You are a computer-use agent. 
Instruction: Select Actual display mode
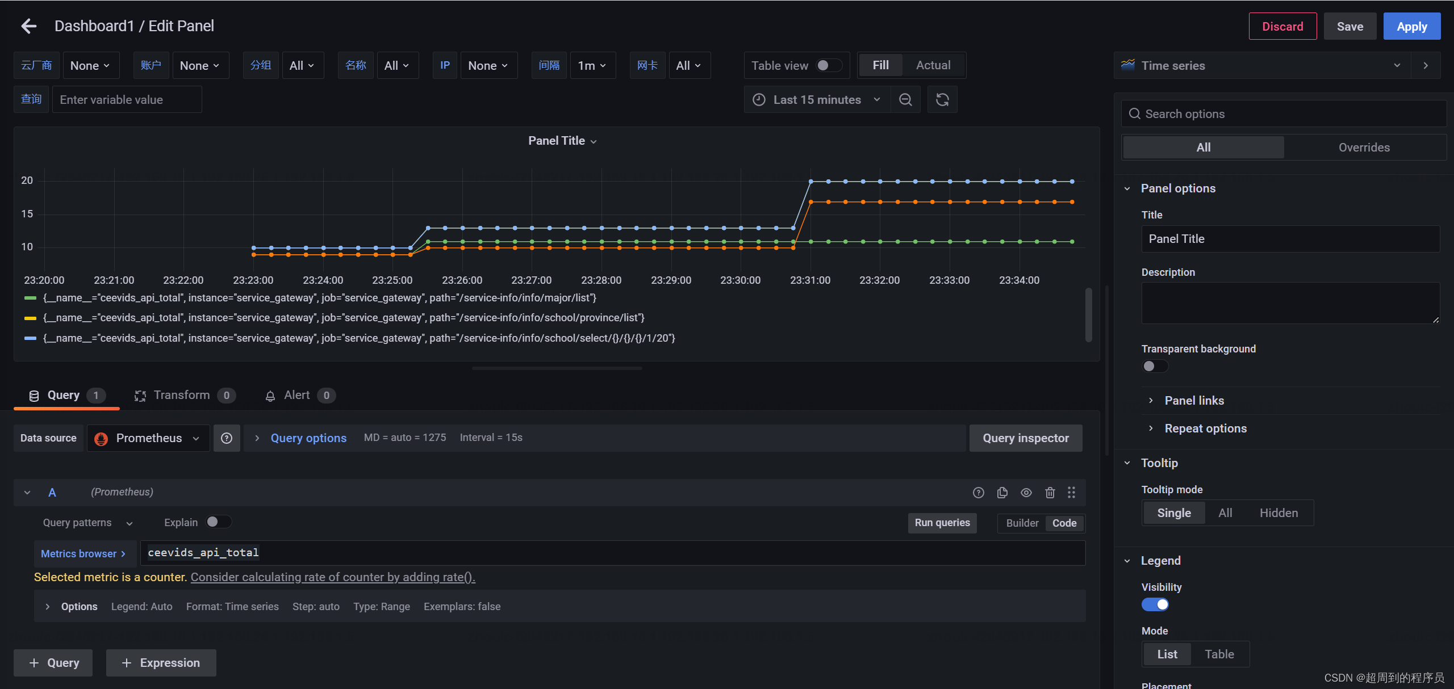[x=933, y=65]
